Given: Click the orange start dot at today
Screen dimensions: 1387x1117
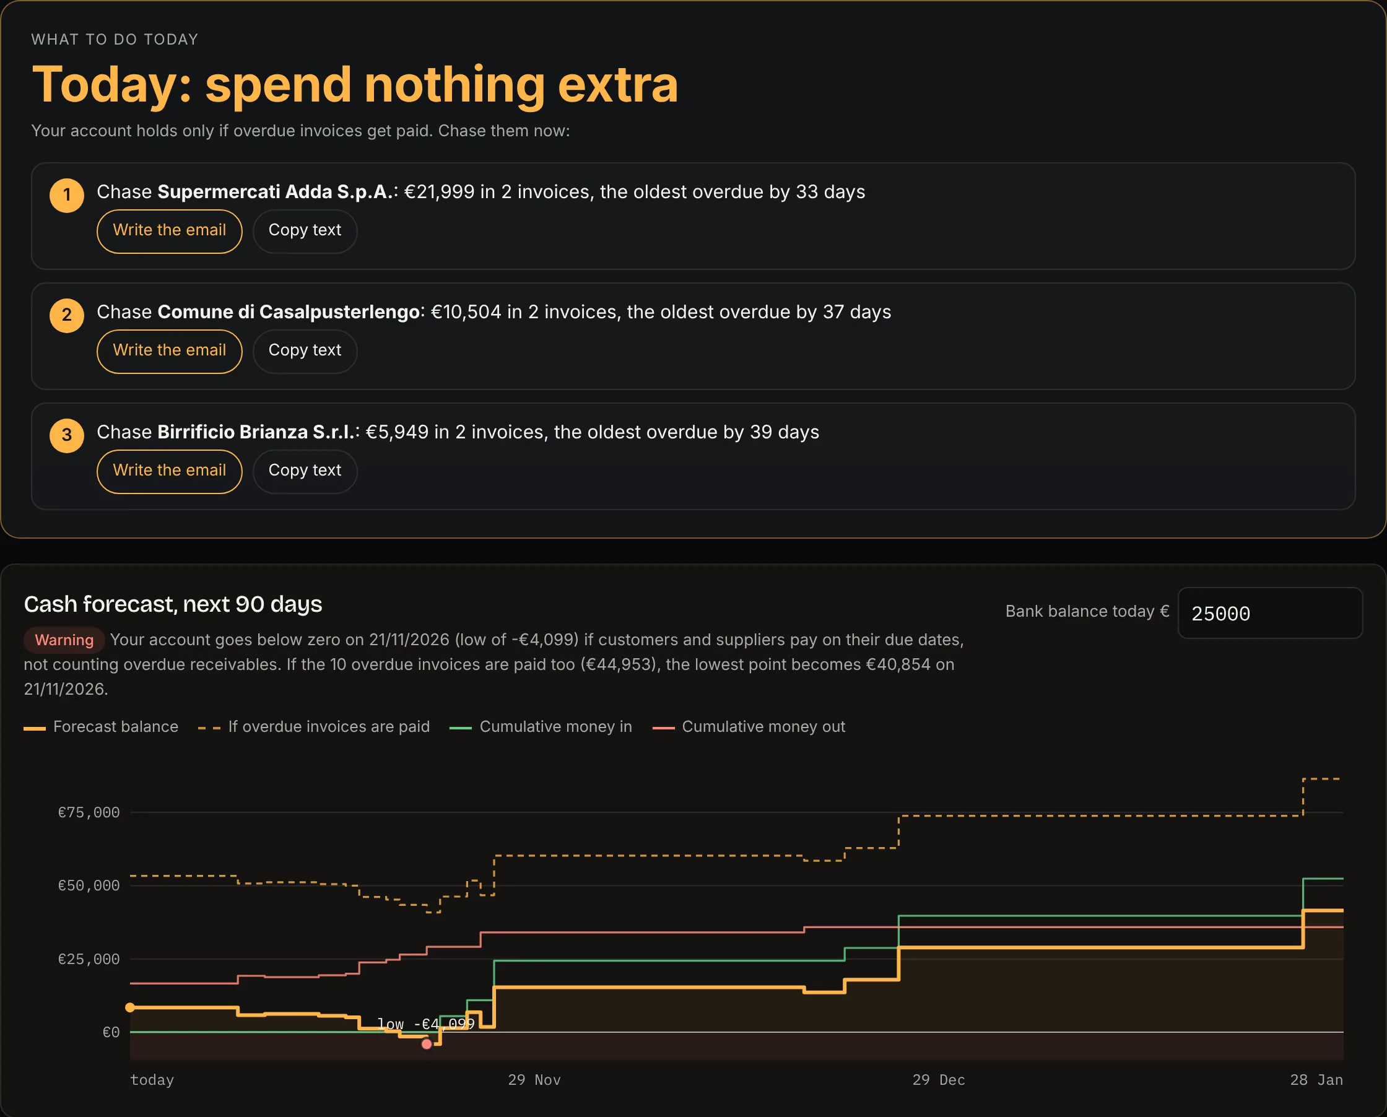Looking at the screenshot, I should pyautogui.click(x=130, y=1007).
